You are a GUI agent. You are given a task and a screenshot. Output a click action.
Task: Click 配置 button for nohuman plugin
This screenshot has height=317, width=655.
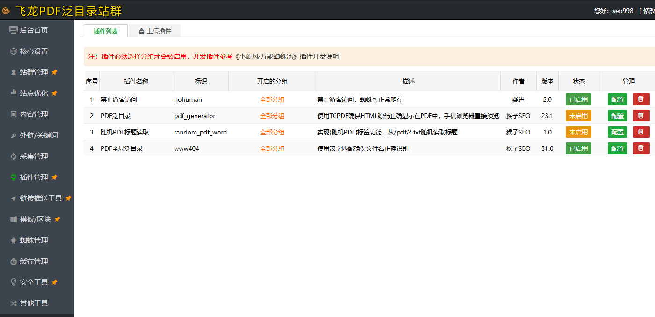[618, 99]
